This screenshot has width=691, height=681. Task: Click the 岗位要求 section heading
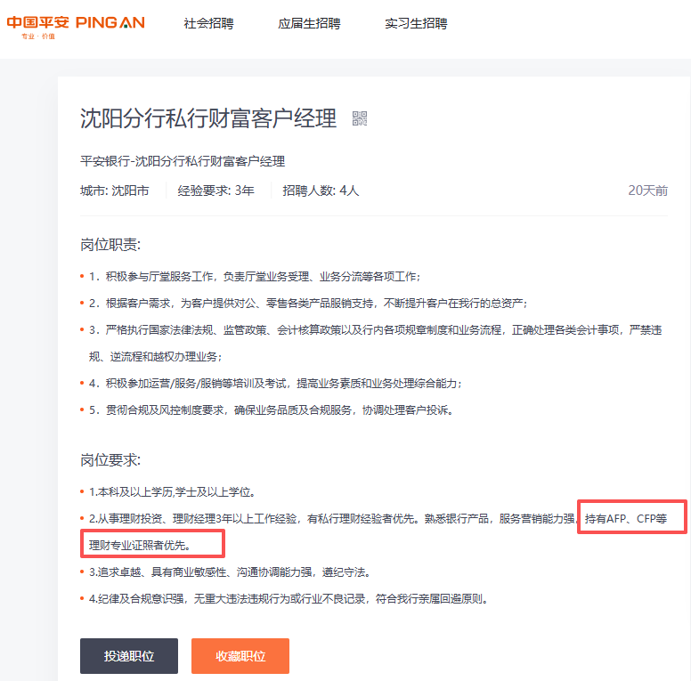click(110, 460)
